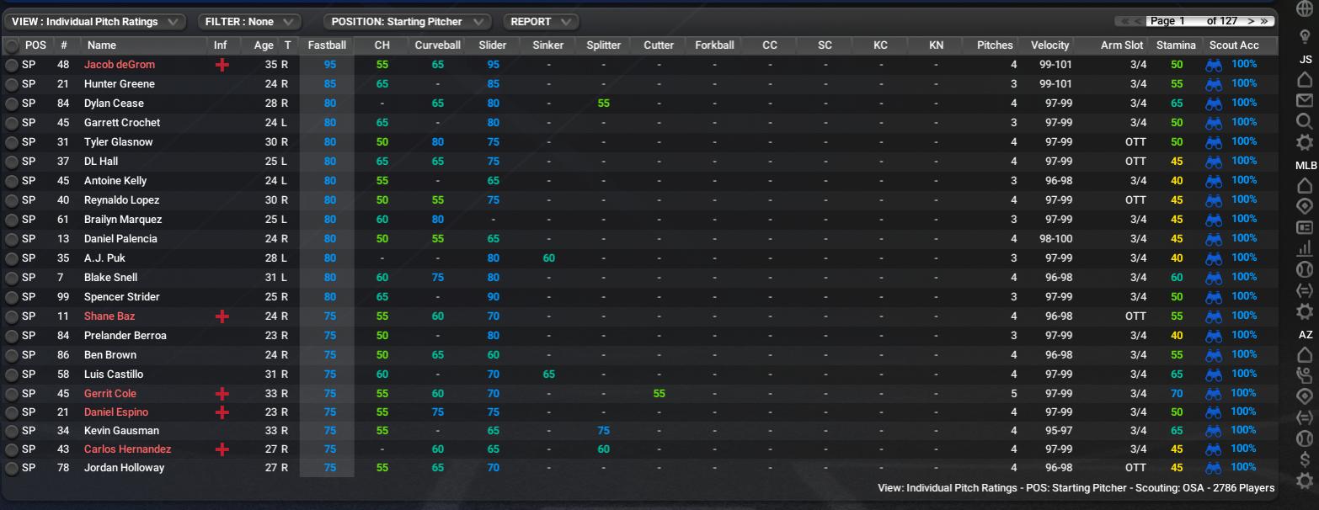The height and width of the screenshot is (510, 1319).
Task: Open the REPORT menu
Action: [x=541, y=22]
